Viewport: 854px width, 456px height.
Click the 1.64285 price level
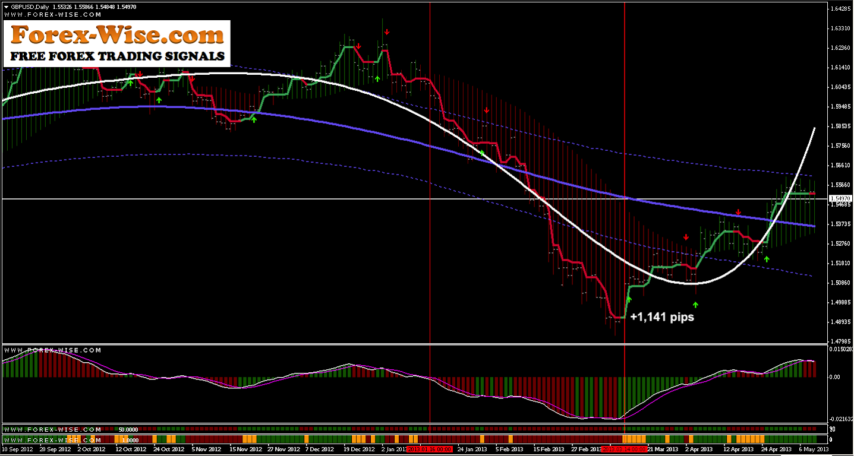[x=841, y=9]
